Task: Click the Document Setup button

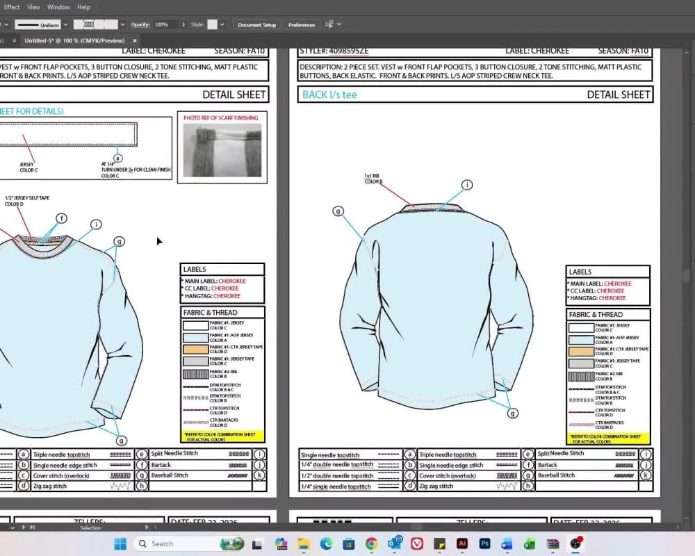Action: click(x=256, y=25)
